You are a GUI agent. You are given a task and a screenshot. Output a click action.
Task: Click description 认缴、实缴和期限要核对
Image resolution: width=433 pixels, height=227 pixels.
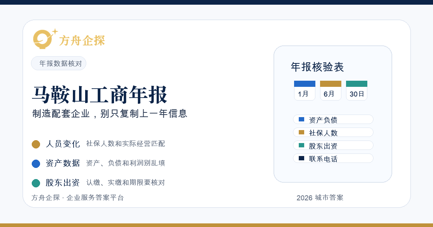coord(126,183)
